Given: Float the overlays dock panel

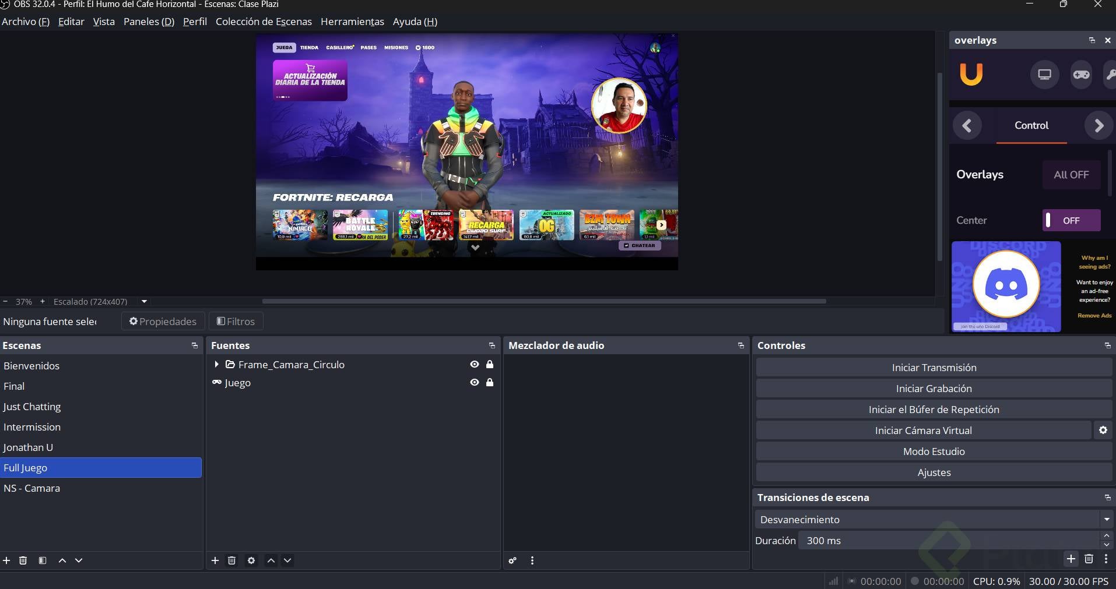Looking at the screenshot, I should (x=1092, y=40).
